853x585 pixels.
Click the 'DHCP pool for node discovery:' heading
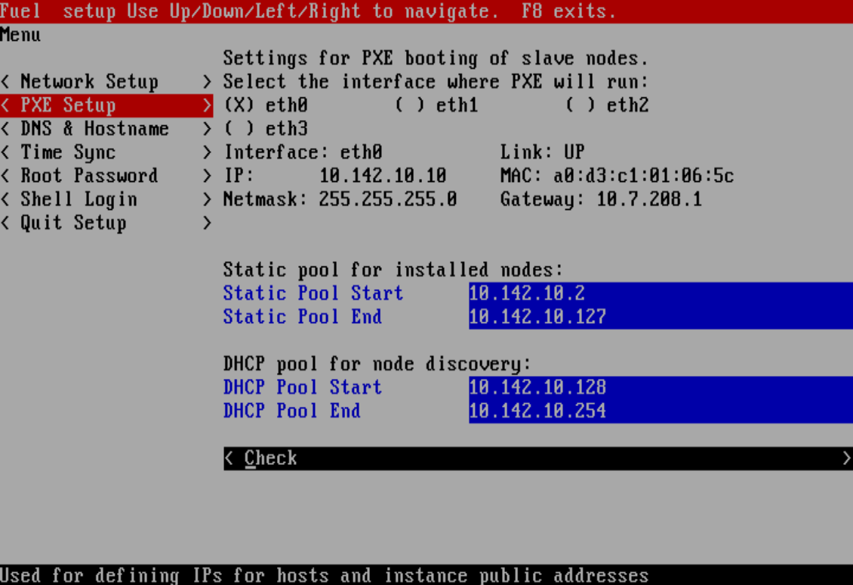point(377,364)
